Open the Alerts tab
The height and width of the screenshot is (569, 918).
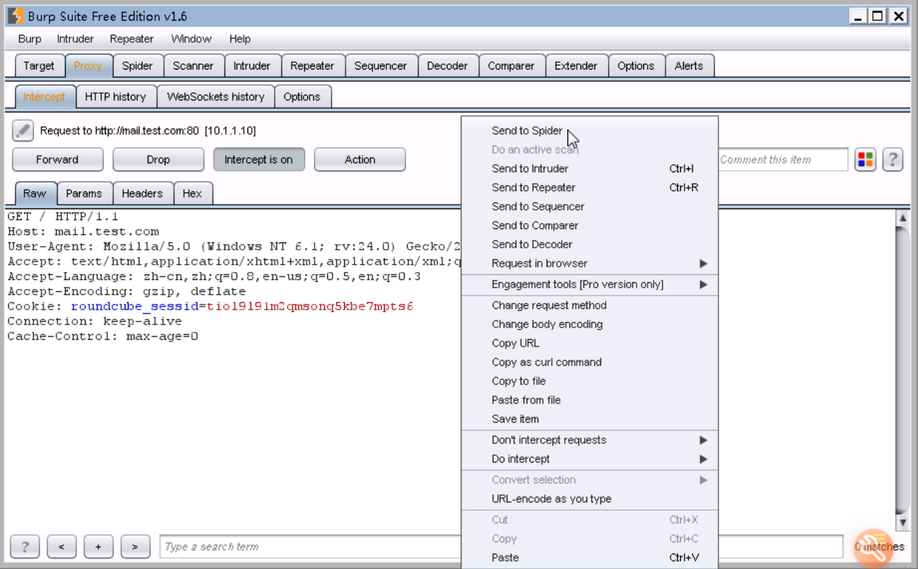coord(689,66)
